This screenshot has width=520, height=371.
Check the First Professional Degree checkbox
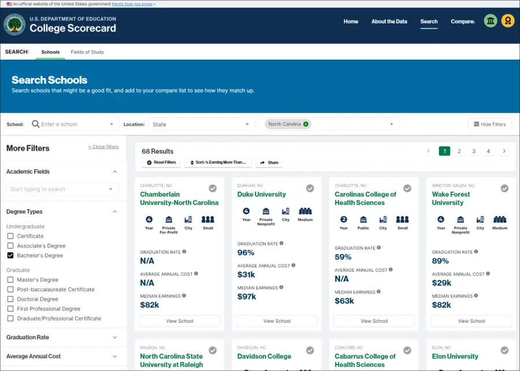pyautogui.click(x=10, y=308)
